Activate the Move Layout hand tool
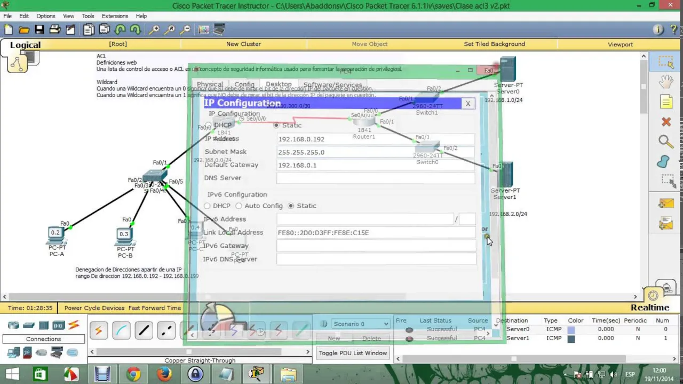The width and height of the screenshot is (683, 384). (x=666, y=82)
